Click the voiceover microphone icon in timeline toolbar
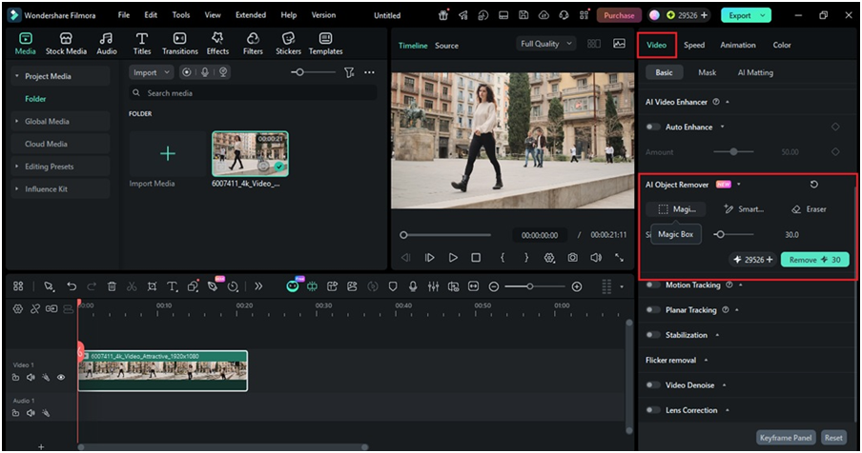Screen dimensions: 862x453 coord(413,286)
